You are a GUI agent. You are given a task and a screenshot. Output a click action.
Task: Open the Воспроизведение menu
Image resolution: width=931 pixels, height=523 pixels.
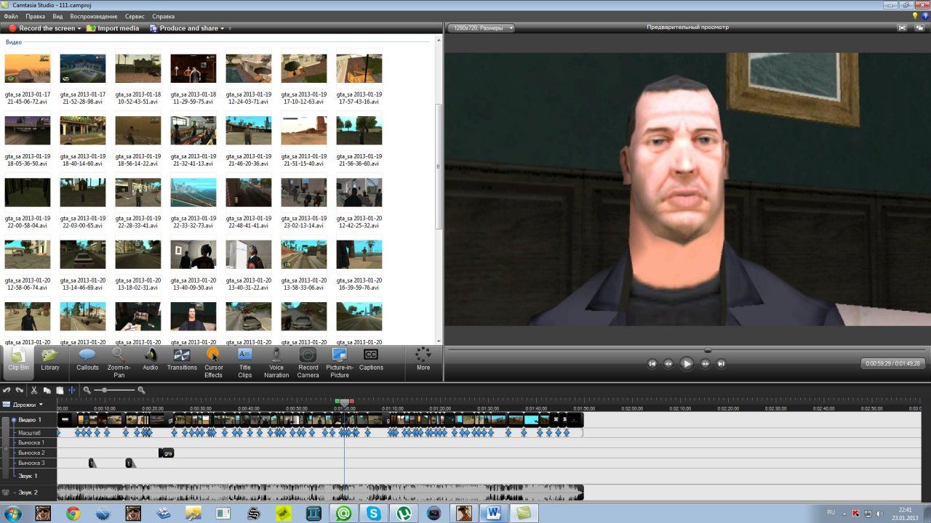(x=94, y=16)
